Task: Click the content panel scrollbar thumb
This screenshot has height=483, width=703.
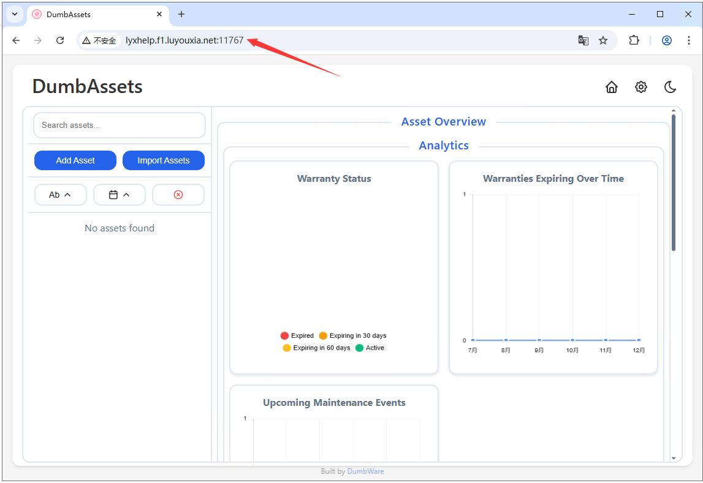Action: pos(674,182)
